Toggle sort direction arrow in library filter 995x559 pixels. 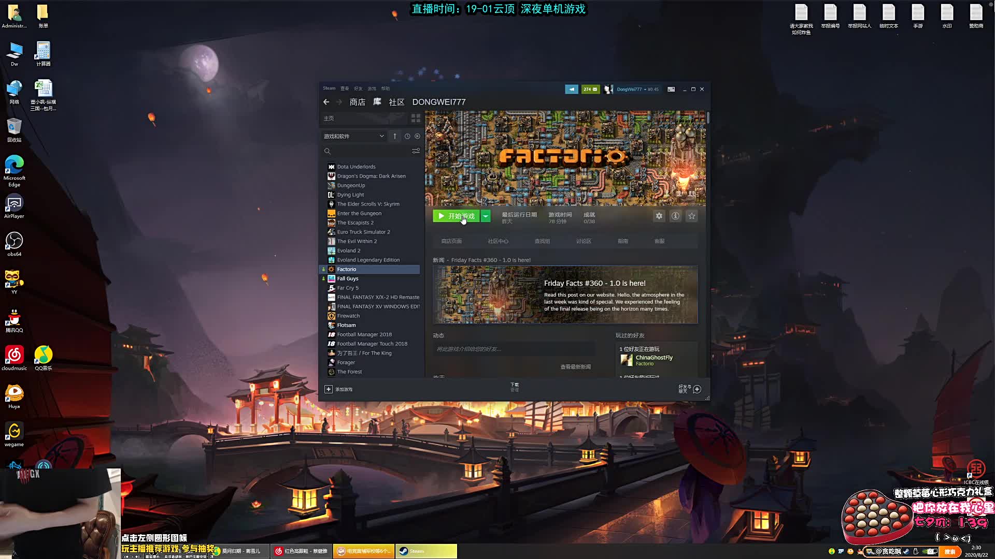(x=395, y=136)
